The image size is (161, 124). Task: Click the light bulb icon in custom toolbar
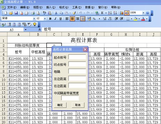click(x=35, y=24)
